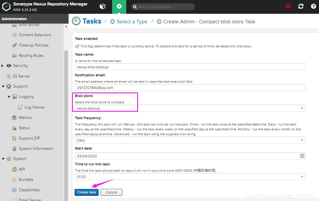Viewport: 319px width, 201px height.
Task: Click the Create task button
Action: pos(86,192)
